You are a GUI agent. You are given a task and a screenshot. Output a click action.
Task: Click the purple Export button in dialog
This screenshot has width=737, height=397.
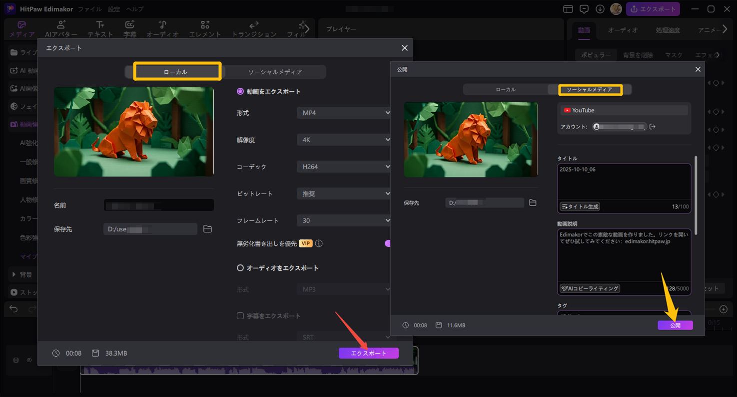tap(368, 353)
